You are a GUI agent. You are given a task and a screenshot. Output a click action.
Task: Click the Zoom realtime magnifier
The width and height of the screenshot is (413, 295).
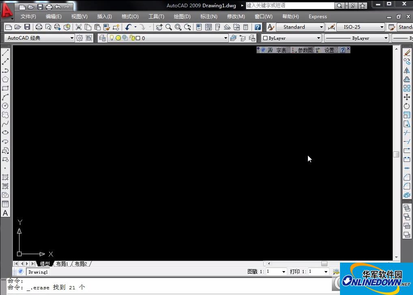pyautogui.click(x=169, y=27)
